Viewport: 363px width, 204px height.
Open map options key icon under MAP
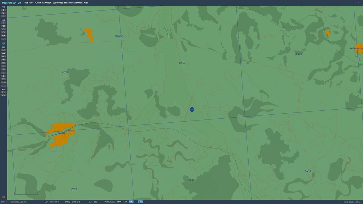click(x=4, y=92)
